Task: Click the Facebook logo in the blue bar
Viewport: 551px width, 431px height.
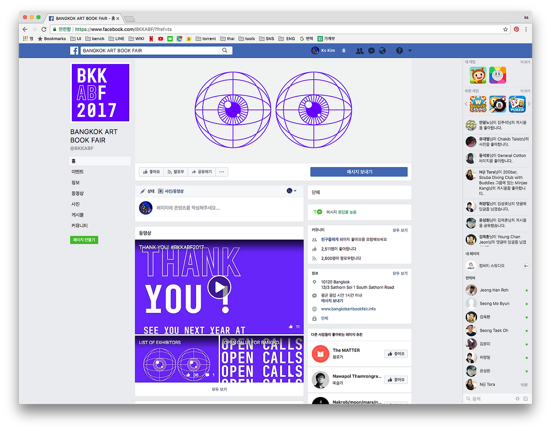Action: pyautogui.click(x=74, y=51)
